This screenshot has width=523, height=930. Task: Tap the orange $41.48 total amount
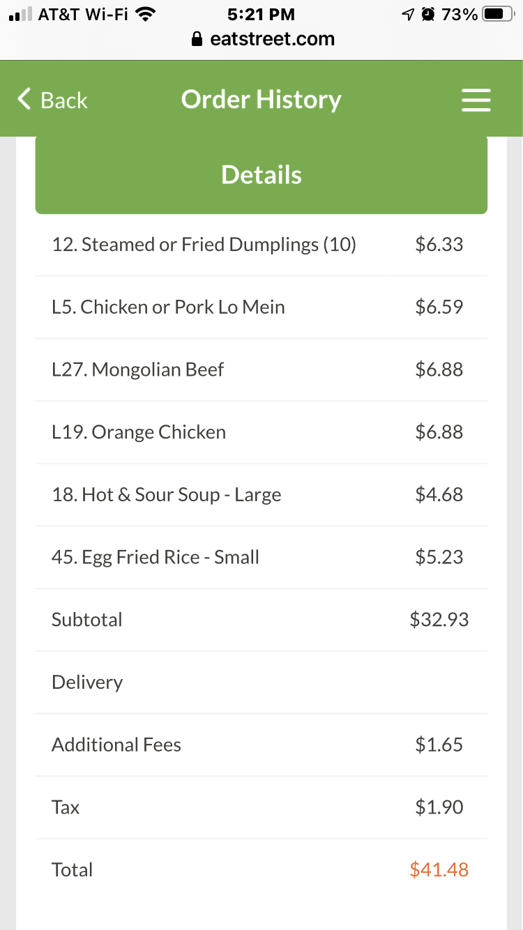439,869
